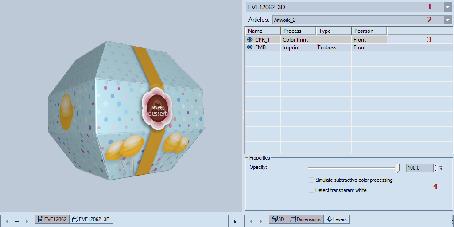Select the EVF12062_3D document tab
Viewport: 454px width, 227px height.
(92, 219)
